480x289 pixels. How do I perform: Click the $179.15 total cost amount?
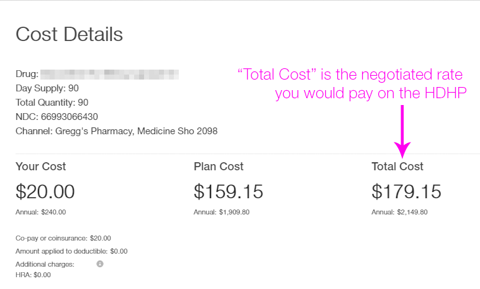point(407,191)
